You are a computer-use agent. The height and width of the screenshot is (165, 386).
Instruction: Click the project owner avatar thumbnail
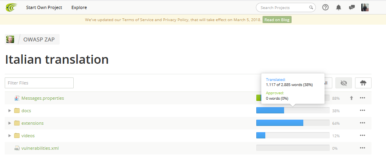coord(10,39)
